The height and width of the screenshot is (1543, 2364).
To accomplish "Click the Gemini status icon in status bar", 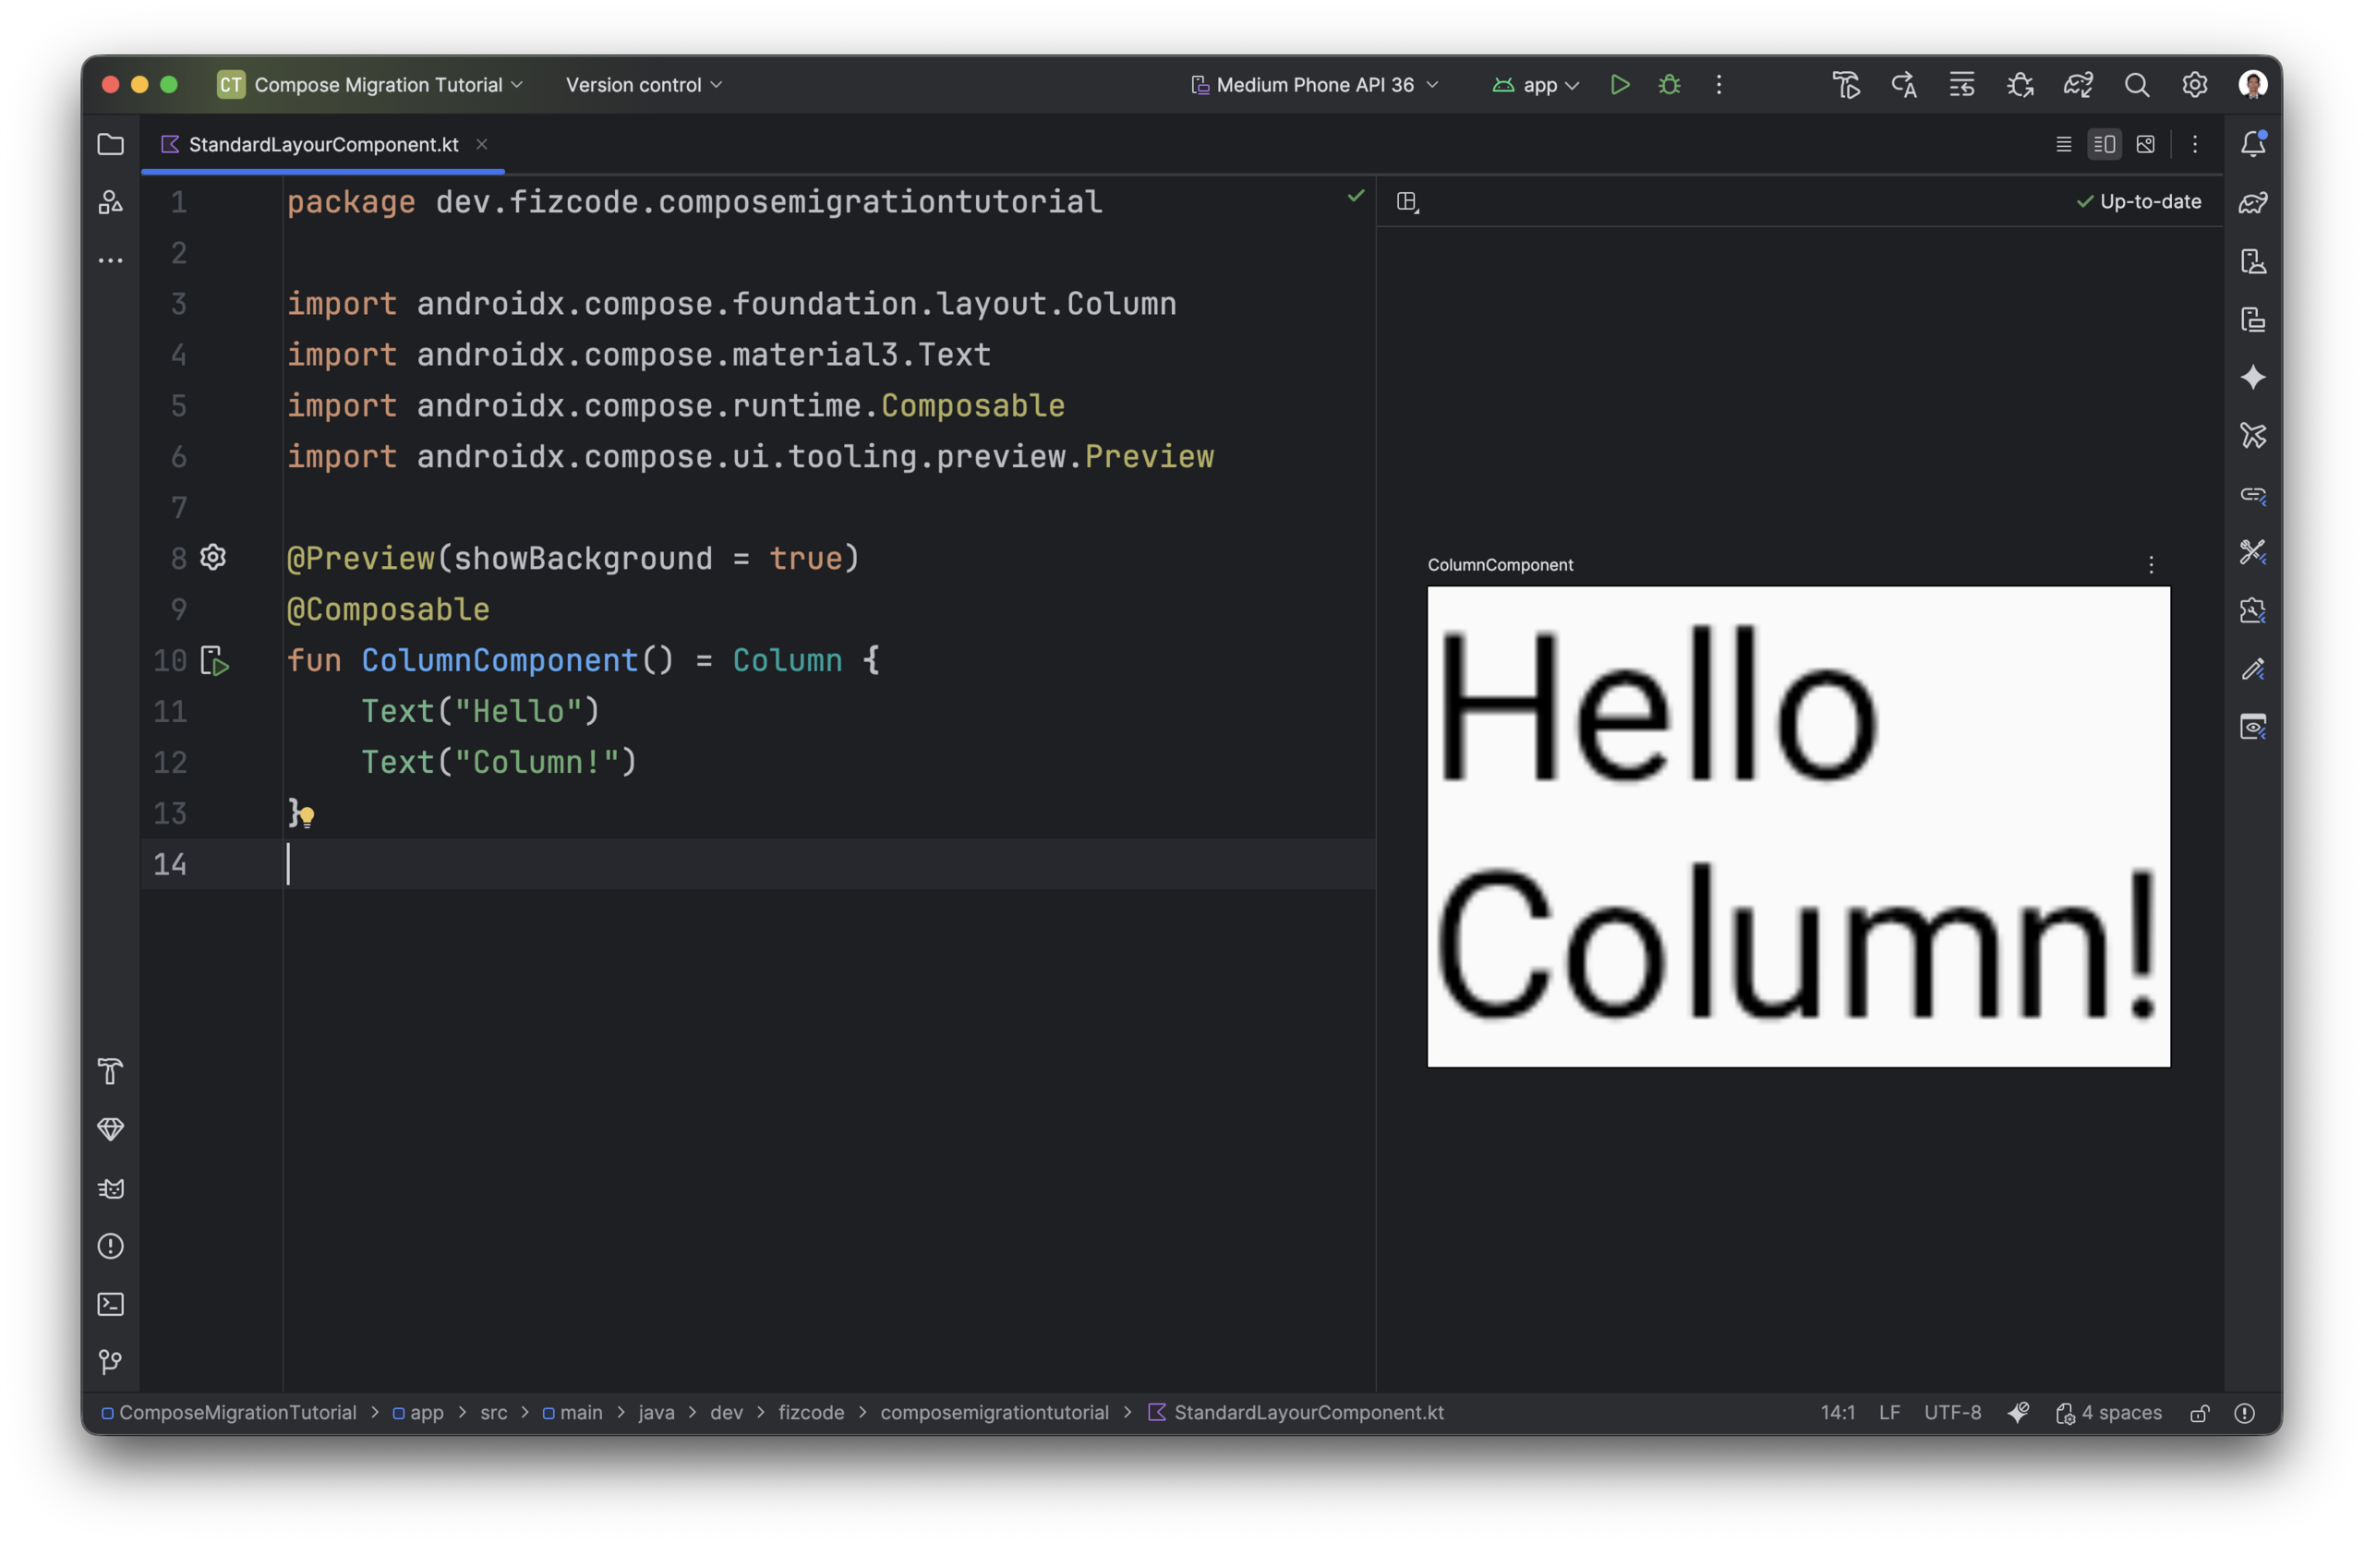I will [2018, 1413].
